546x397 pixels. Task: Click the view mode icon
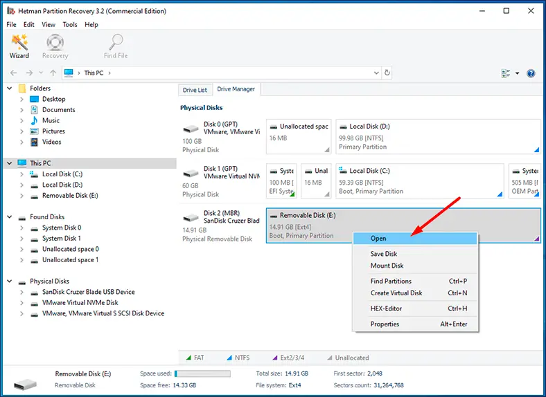point(506,73)
